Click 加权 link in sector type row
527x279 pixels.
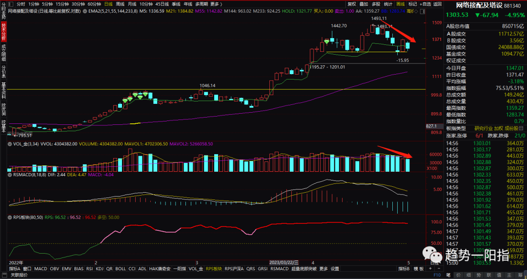[x=498, y=128]
